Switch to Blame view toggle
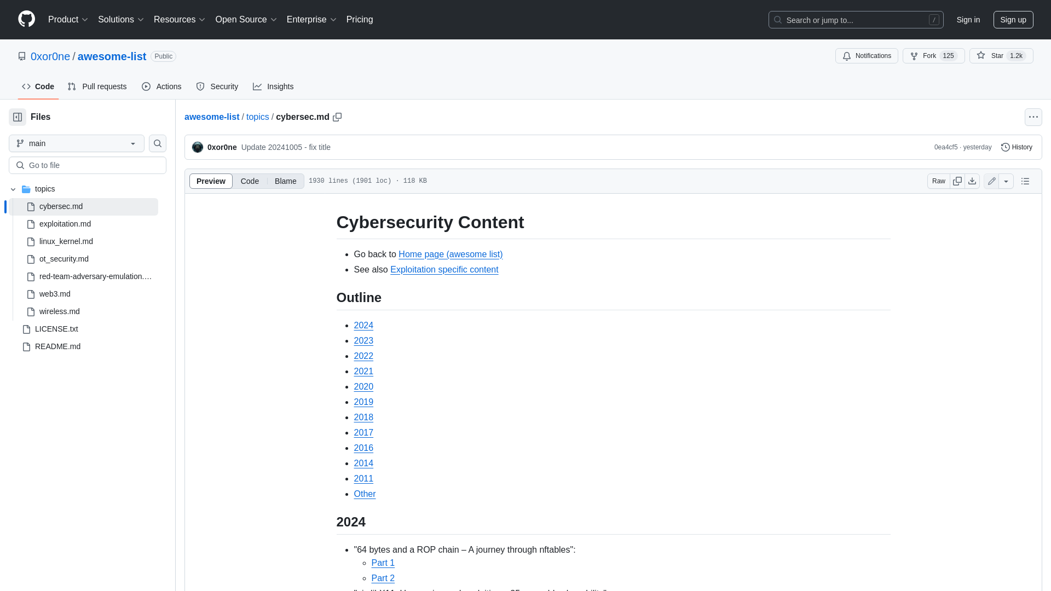Screen dimensions: 1051x591 (x=286, y=181)
